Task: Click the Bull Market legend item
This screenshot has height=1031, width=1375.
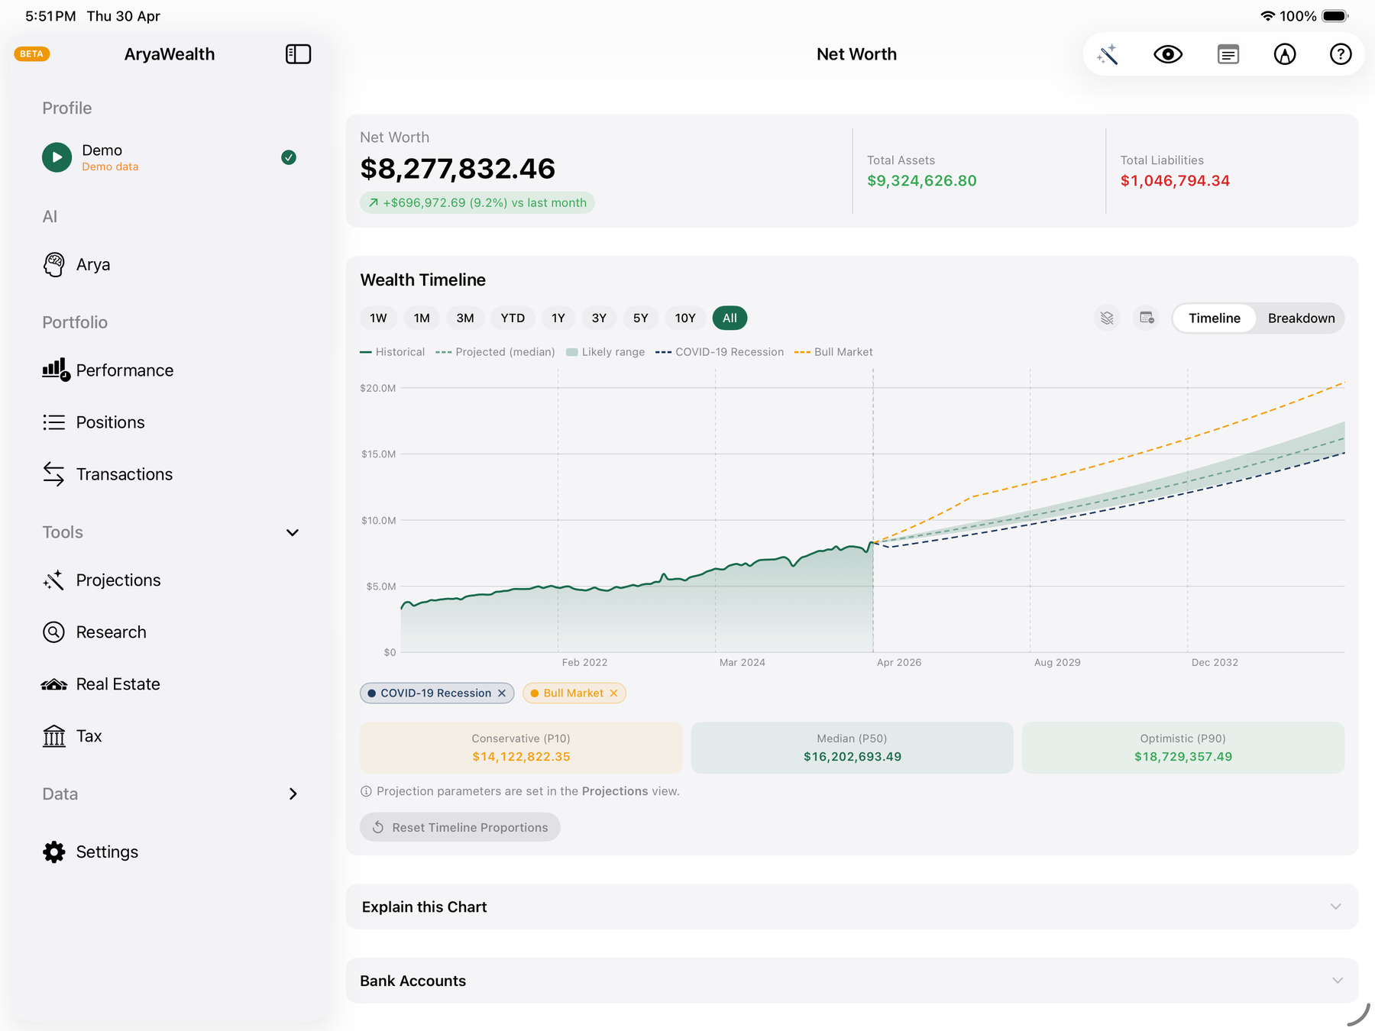Action: click(x=833, y=352)
